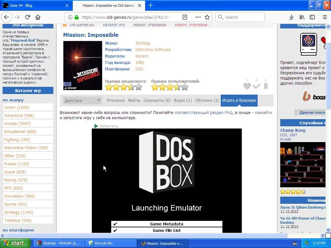Image resolution: width=331 pixels, height=248 pixels.
Task: Select the Играть в браузере tab
Action: tap(239, 100)
